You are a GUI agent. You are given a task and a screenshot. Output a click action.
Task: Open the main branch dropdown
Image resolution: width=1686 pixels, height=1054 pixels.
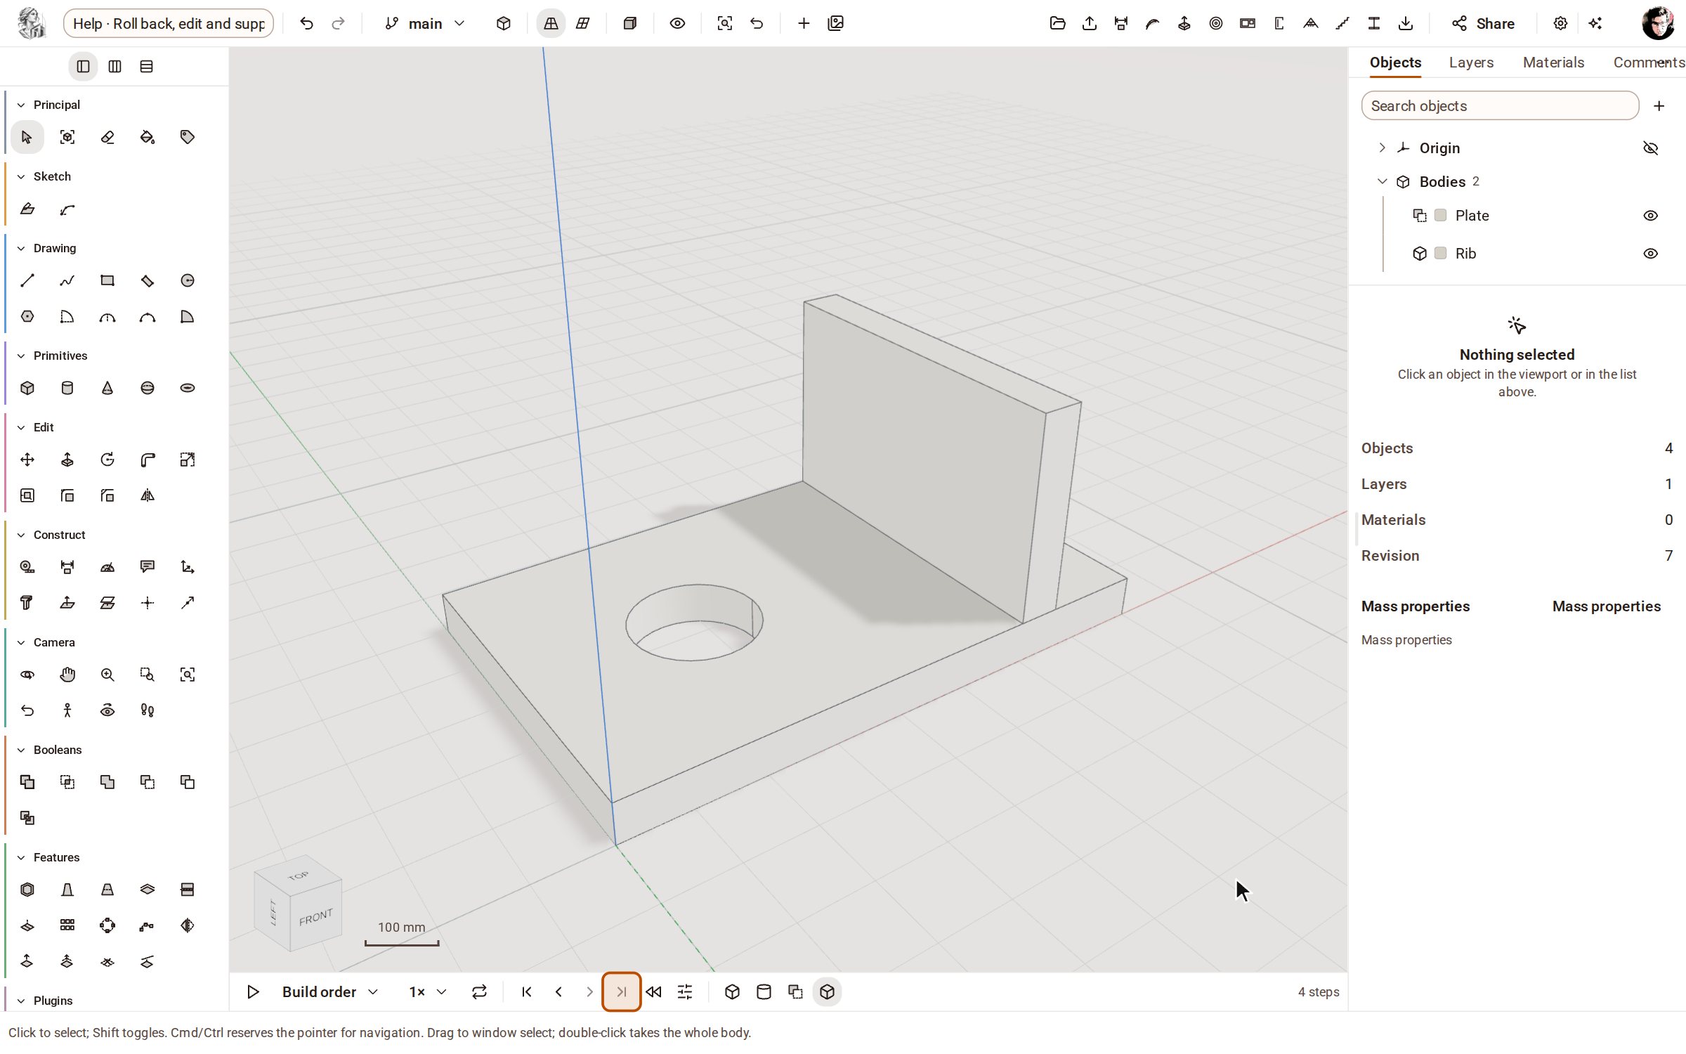pos(426,23)
